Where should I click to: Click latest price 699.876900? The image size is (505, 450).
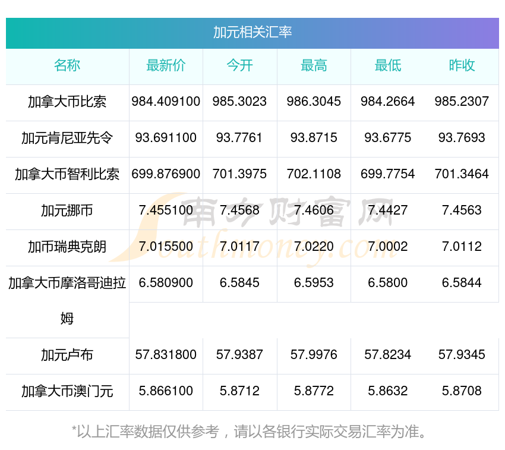pyautogui.click(x=166, y=174)
